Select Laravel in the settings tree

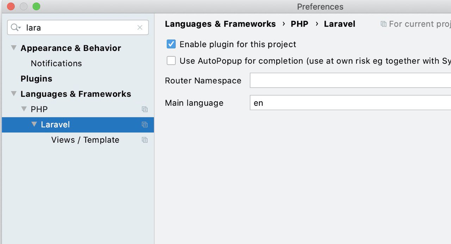55,124
